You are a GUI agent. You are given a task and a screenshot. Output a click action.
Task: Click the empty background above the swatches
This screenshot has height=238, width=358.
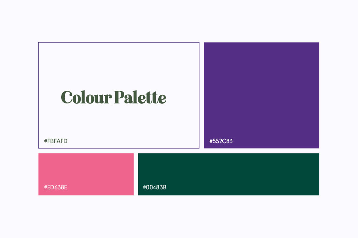[x=179, y=21]
